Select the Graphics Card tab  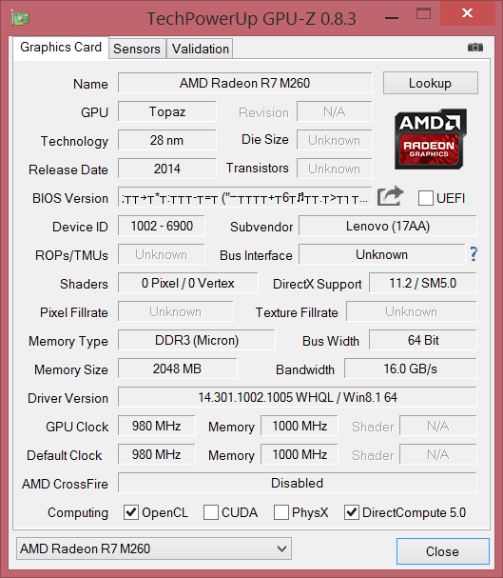(61, 48)
